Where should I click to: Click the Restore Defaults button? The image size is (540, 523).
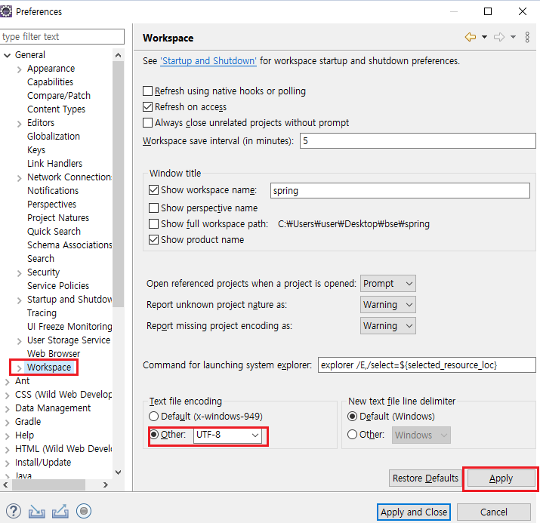tap(425, 478)
